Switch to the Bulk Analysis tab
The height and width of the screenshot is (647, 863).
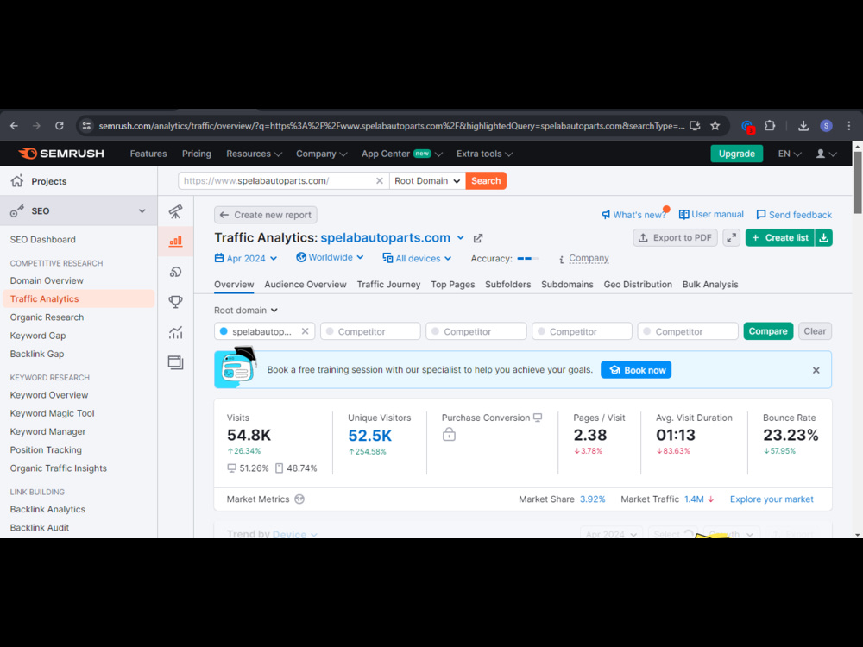click(710, 285)
